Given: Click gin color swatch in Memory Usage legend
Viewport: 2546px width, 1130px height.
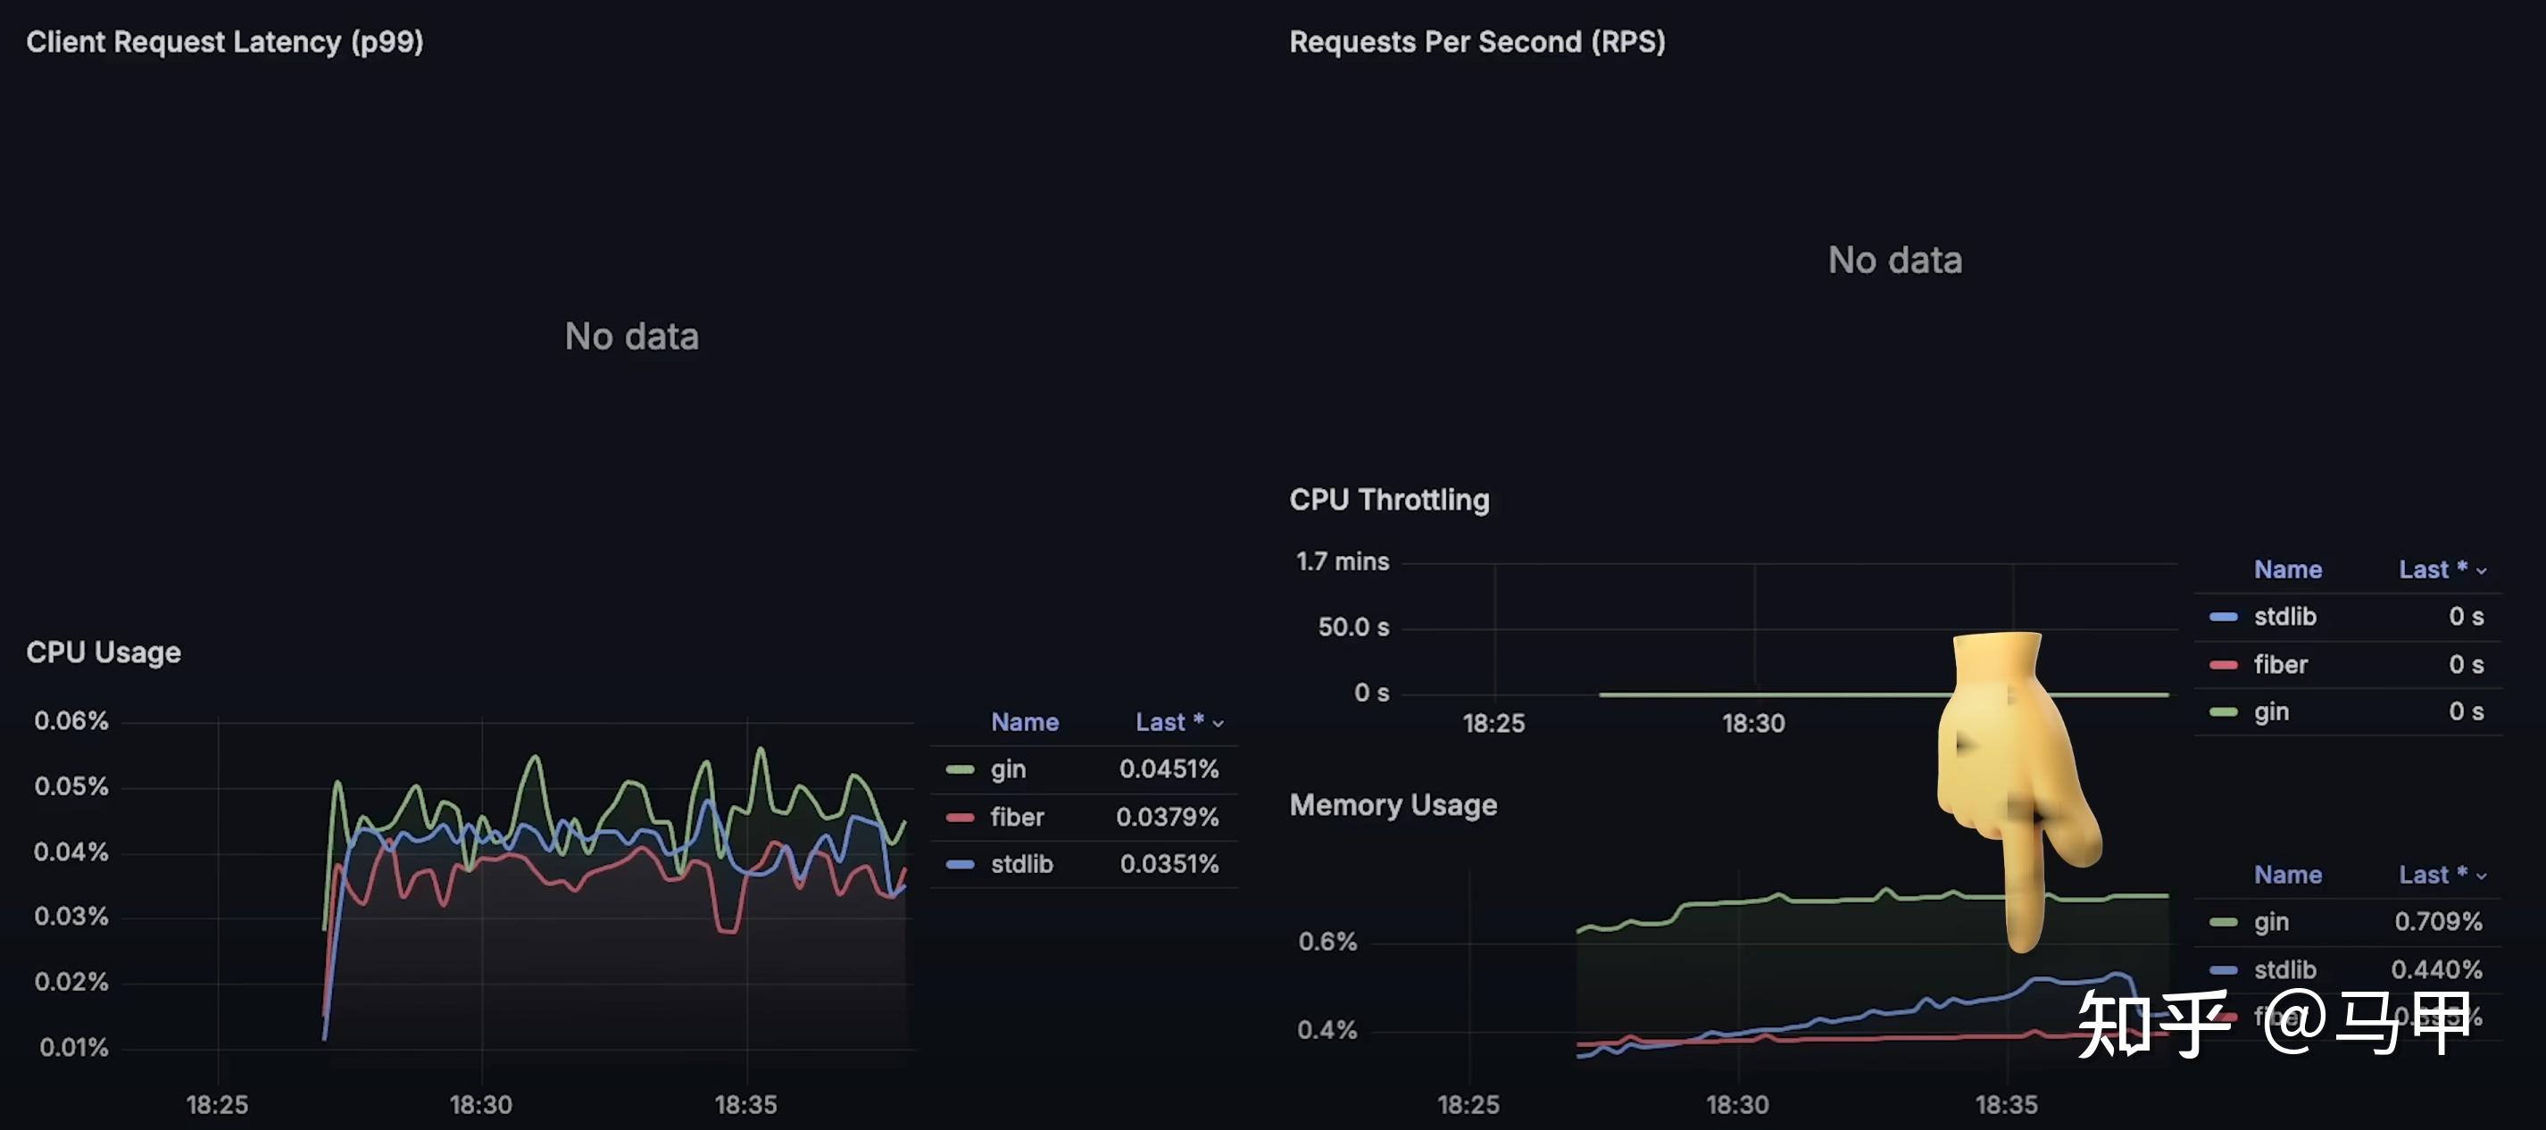Looking at the screenshot, I should tap(2223, 921).
